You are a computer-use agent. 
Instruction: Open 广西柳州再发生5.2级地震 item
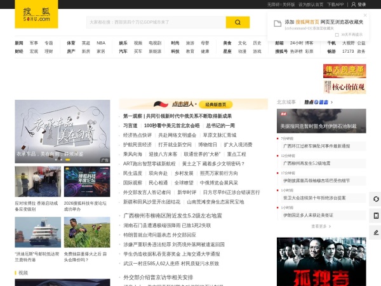click(x=307, y=163)
